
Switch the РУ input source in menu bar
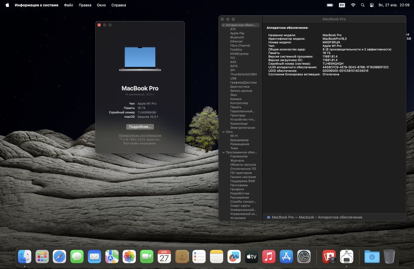coord(342,5)
